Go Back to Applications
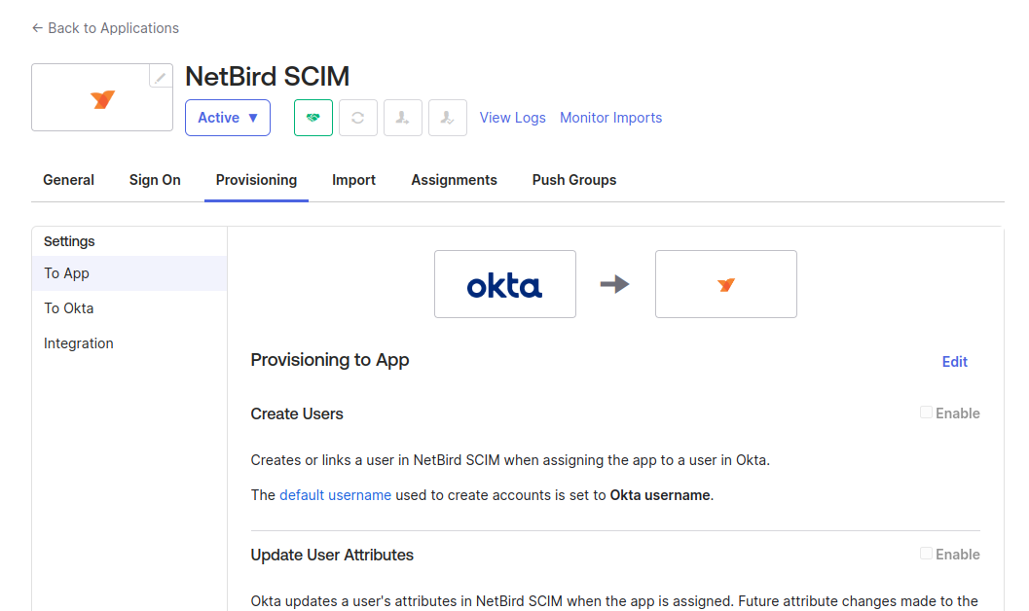Screen dimensions: 1029x611 coord(105,28)
